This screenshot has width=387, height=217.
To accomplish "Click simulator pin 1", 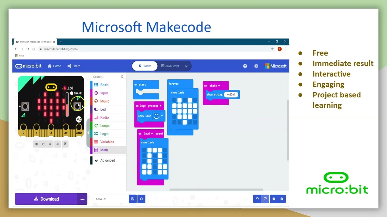I will [37, 130].
